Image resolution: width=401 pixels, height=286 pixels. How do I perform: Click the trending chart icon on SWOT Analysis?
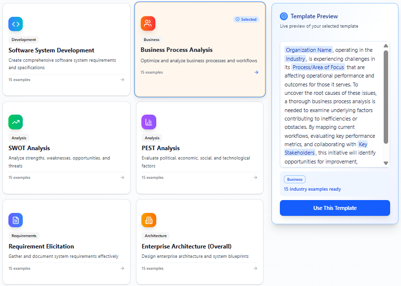[15, 122]
